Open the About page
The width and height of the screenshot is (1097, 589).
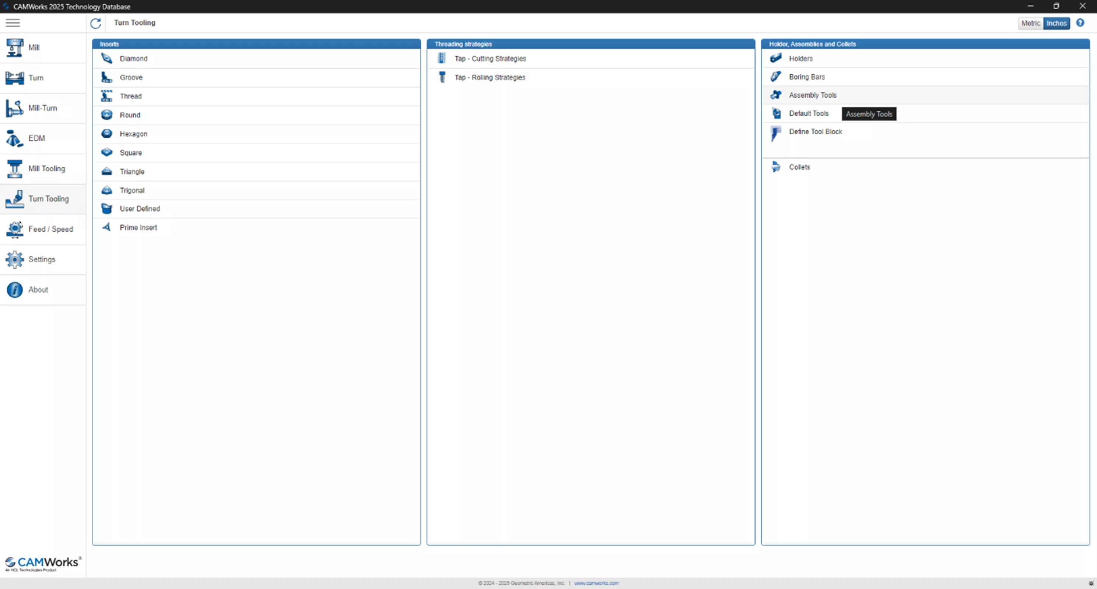(x=38, y=289)
